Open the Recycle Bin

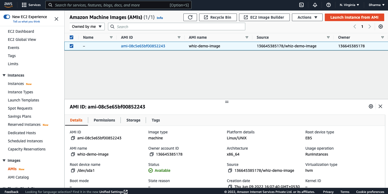click(x=218, y=17)
